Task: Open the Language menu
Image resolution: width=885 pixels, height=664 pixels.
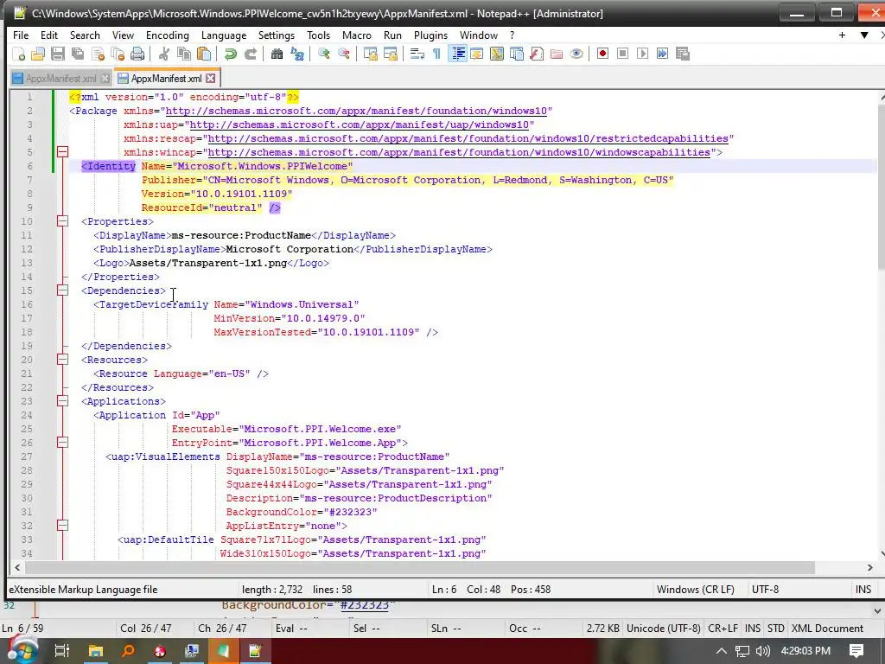Action: coord(224,35)
